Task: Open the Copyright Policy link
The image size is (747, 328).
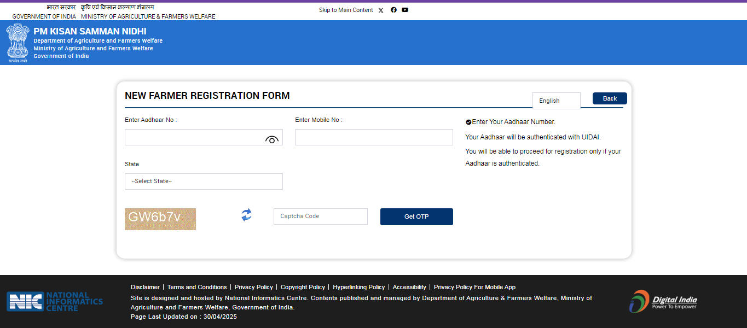Action: pyautogui.click(x=303, y=287)
